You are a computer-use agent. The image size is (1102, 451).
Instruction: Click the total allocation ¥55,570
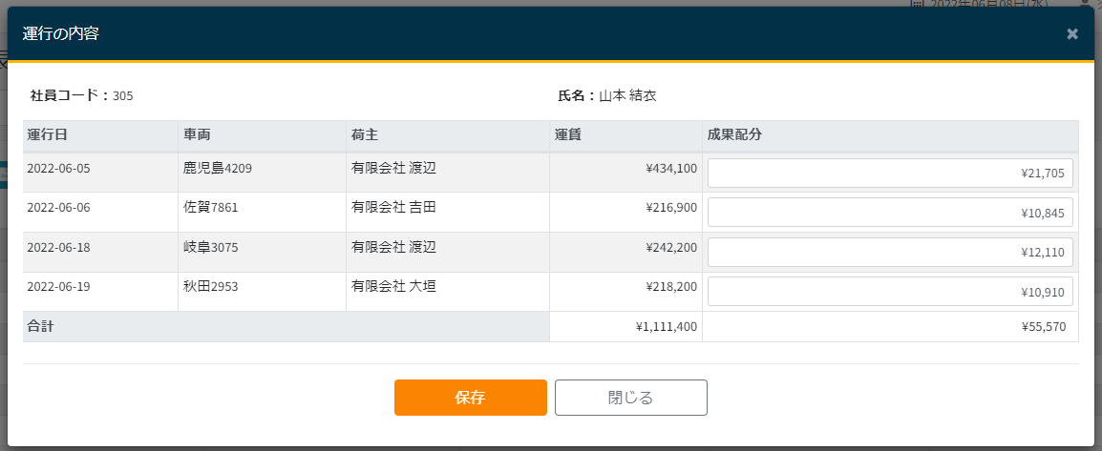click(x=1044, y=327)
